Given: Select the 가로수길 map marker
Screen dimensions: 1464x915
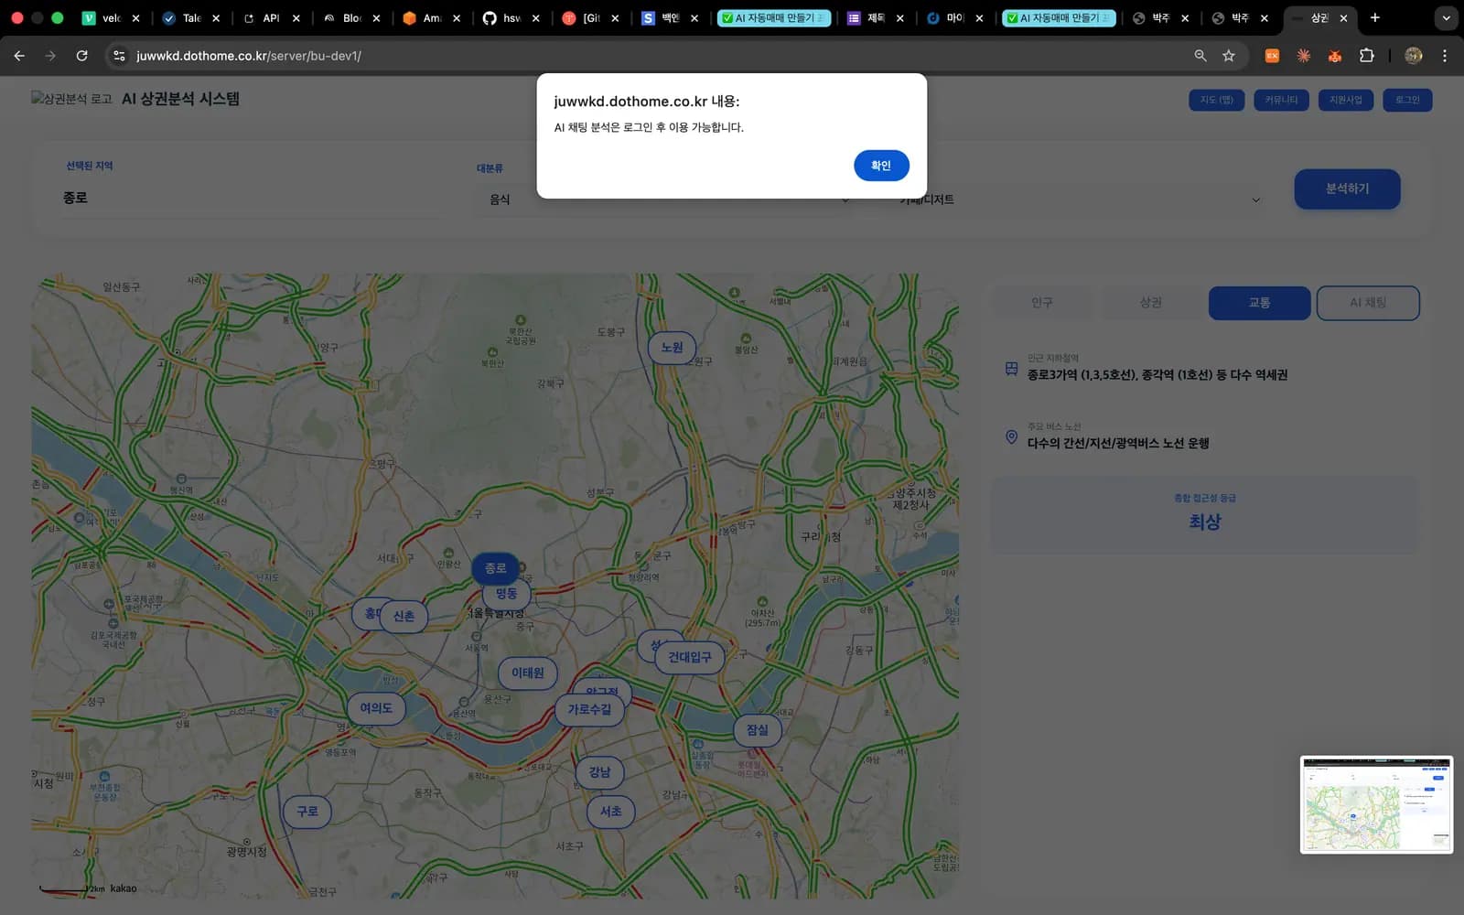Looking at the screenshot, I should click(589, 710).
